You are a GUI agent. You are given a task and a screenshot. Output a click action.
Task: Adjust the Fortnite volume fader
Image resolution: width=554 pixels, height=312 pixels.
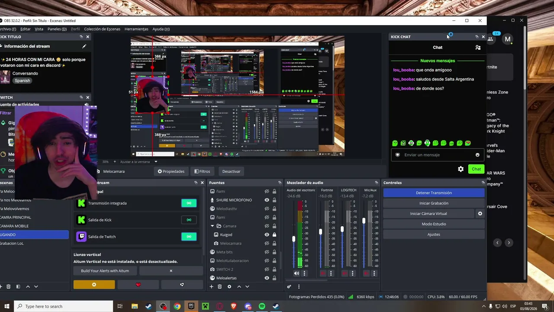321,232
